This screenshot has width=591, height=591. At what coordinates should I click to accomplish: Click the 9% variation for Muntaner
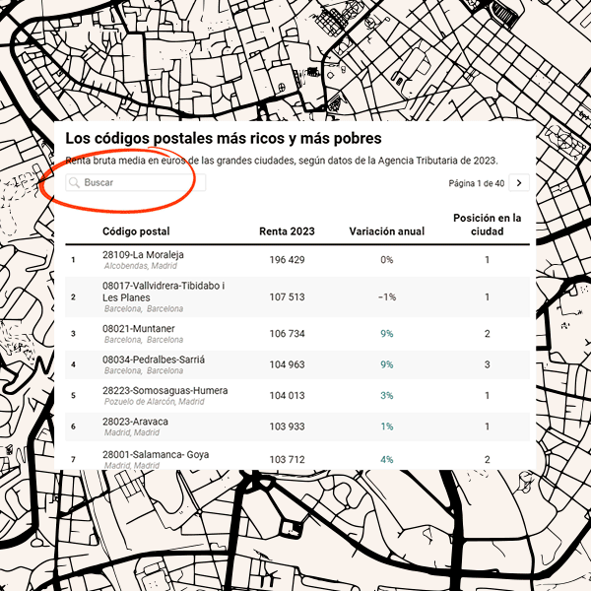[x=387, y=334]
